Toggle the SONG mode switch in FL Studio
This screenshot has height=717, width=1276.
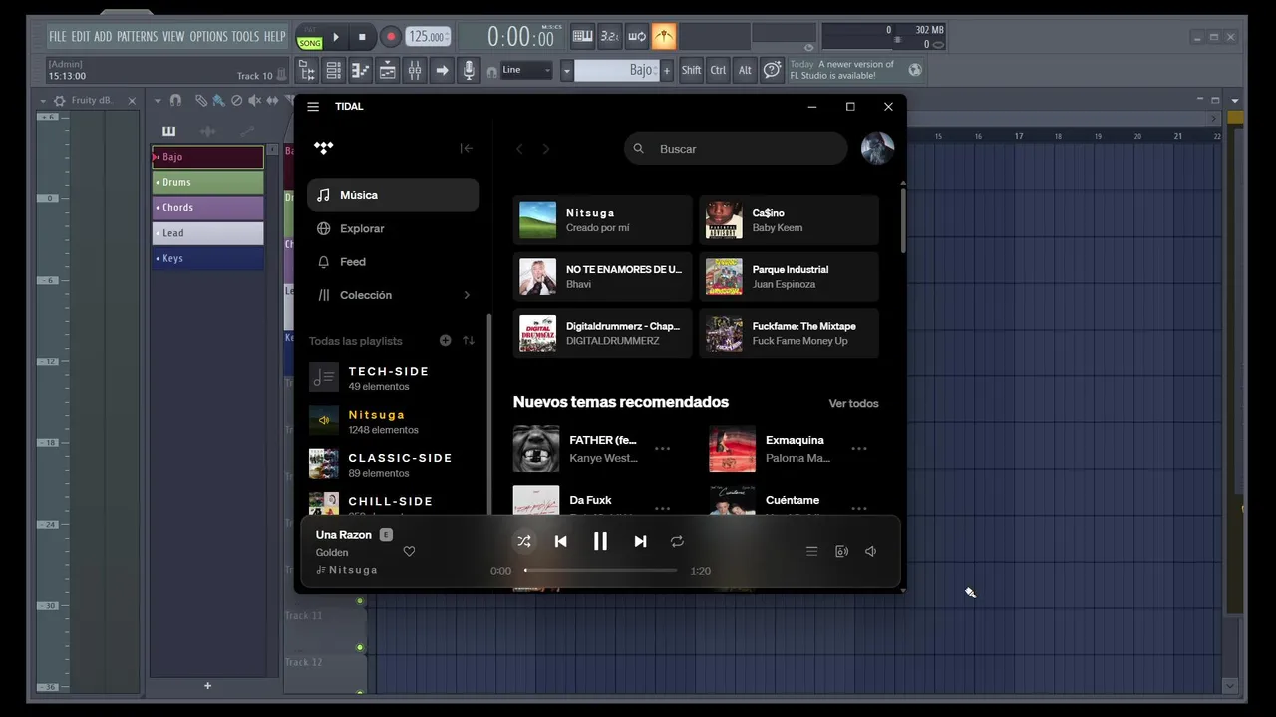(x=310, y=43)
